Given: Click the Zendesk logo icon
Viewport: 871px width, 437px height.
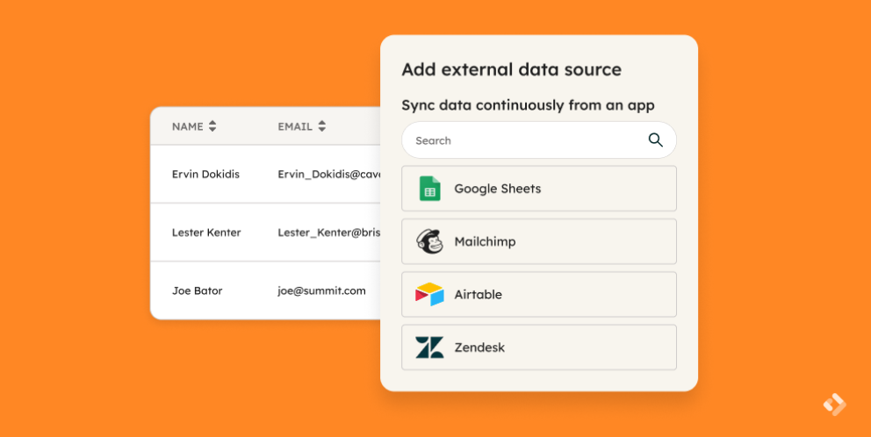Looking at the screenshot, I should pyautogui.click(x=429, y=347).
